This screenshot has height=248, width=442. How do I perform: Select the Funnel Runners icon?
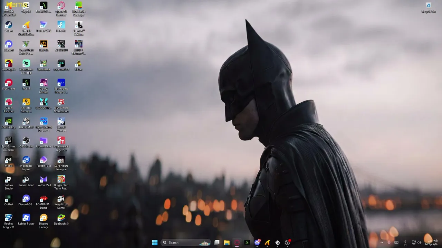[x=61, y=125]
